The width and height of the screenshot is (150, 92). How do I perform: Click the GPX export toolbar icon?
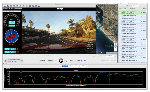point(14,6)
